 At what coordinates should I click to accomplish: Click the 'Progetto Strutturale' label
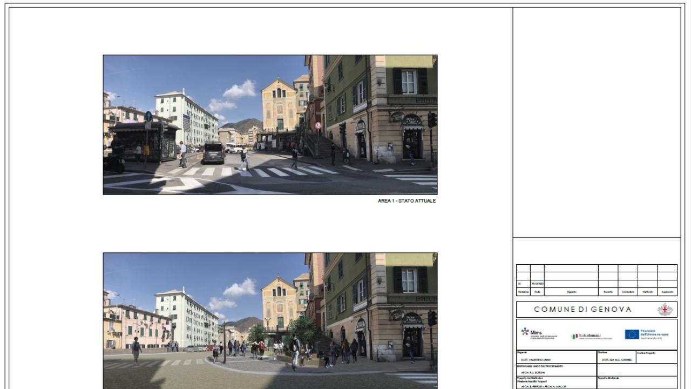[x=608, y=378]
